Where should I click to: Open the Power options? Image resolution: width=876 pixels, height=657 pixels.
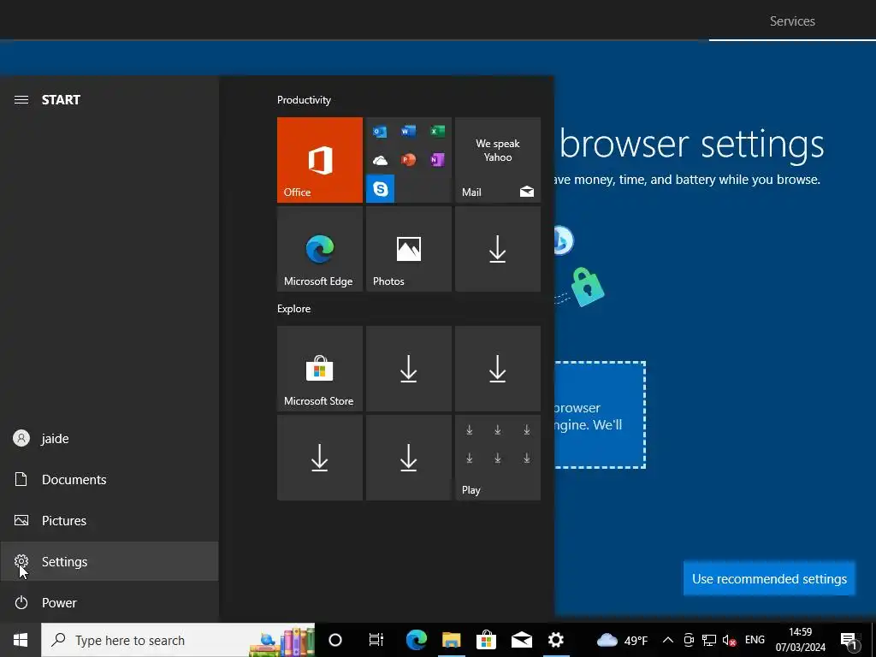pos(109,603)
